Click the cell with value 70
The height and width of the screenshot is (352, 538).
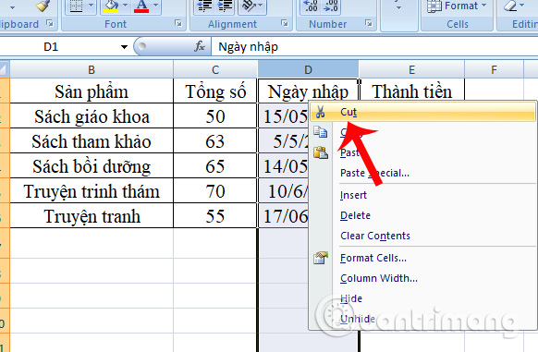[x=215, y=190]
